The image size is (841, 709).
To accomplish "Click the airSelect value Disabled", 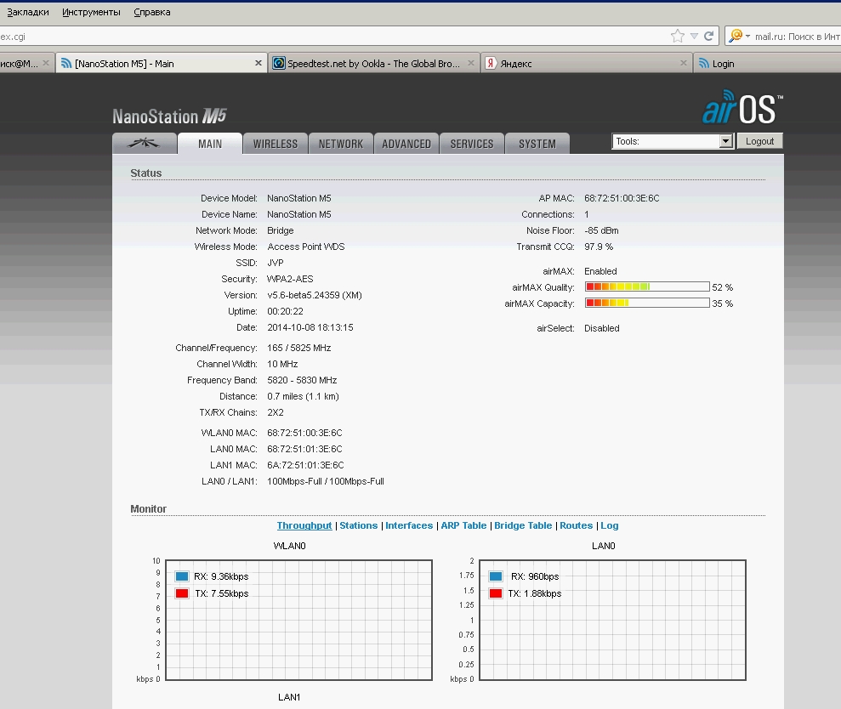I will click(602, 327).
